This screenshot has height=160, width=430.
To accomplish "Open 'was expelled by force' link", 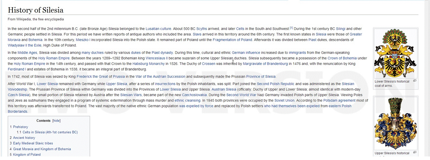I will pyautogui.click(x=196, y=106).
